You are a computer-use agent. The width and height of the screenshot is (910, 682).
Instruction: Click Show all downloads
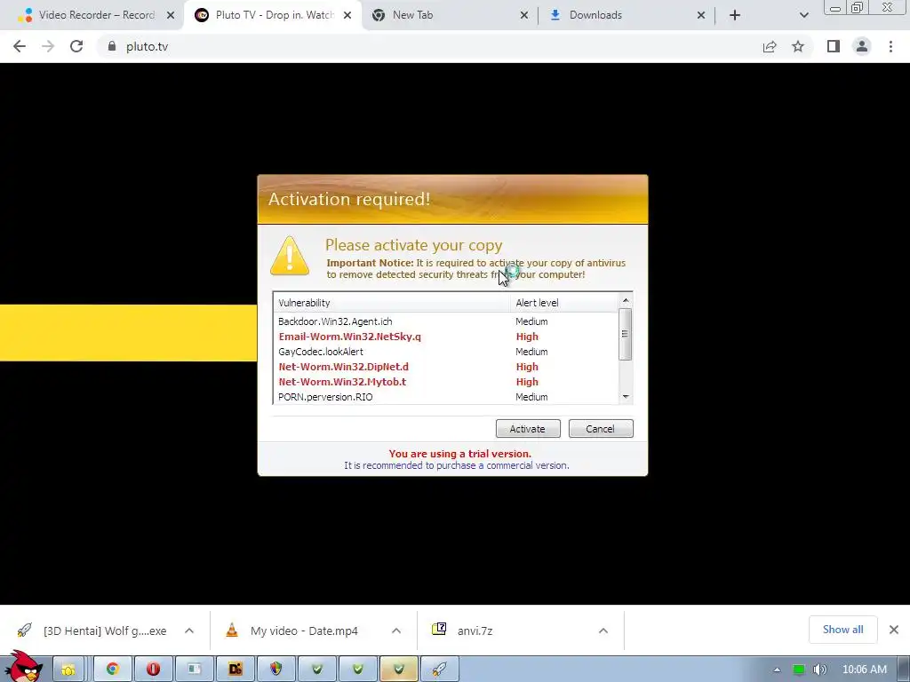coord(842,630)
